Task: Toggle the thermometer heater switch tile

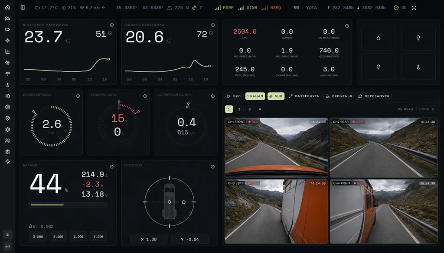Action: [418, 67]
